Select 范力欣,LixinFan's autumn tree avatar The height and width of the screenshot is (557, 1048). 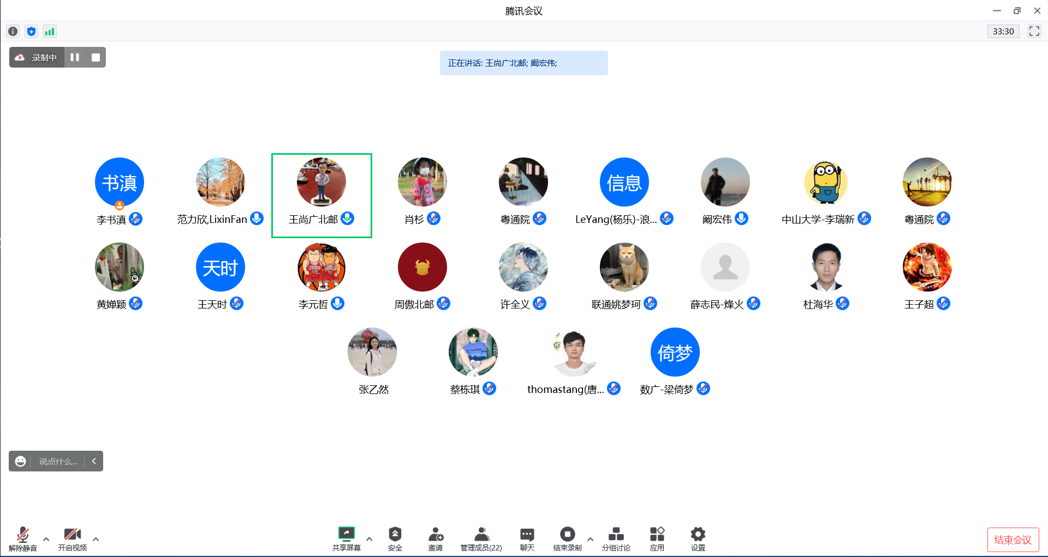click(221, 182)
